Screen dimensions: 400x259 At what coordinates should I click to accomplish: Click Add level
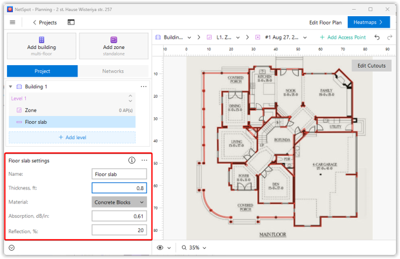click(x=72, y=137)
